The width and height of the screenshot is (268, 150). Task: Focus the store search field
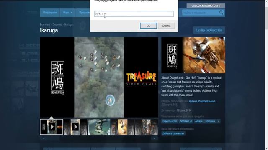pos(201,13)
